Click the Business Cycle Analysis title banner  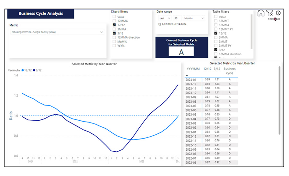(41, 14)
